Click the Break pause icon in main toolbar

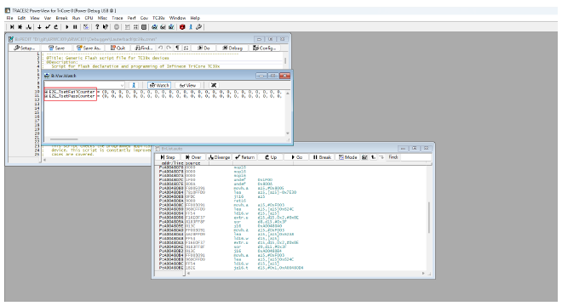click(75, 27)
